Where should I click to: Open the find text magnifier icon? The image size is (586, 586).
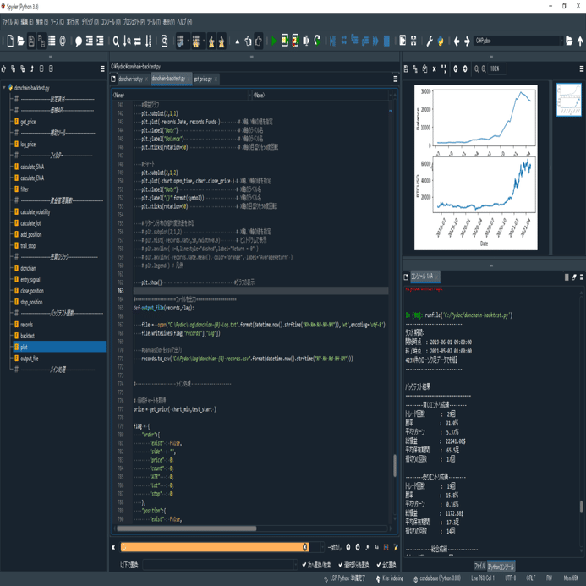[116, 41]
